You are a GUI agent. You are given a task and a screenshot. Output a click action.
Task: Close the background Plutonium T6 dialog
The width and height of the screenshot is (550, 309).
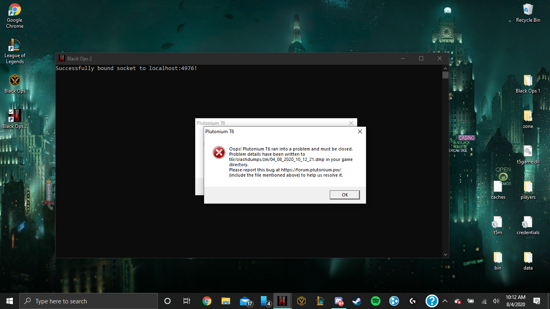tap(351, 123)
